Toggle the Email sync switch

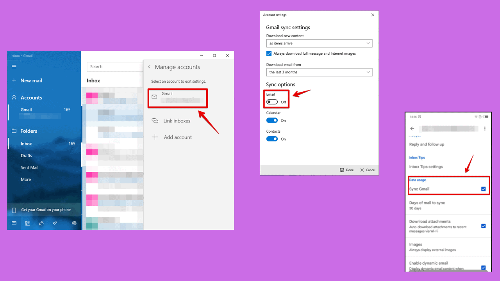[x=272, y=102]
